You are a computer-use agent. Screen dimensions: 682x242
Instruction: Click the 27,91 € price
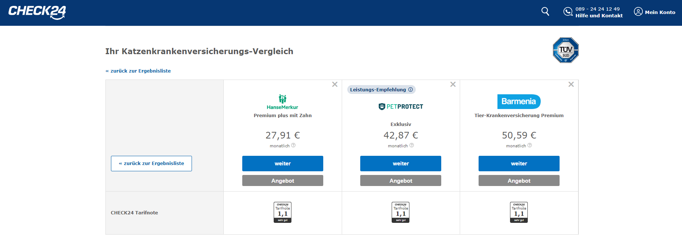coord(283,136)
